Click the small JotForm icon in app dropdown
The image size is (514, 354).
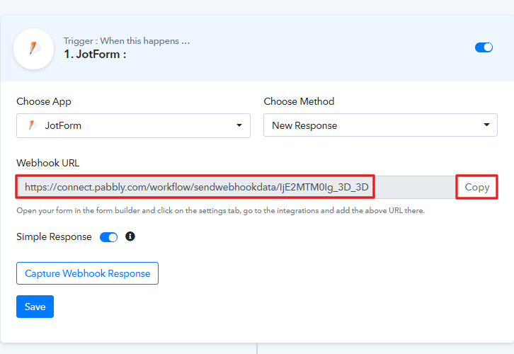[x=32, y=125]
